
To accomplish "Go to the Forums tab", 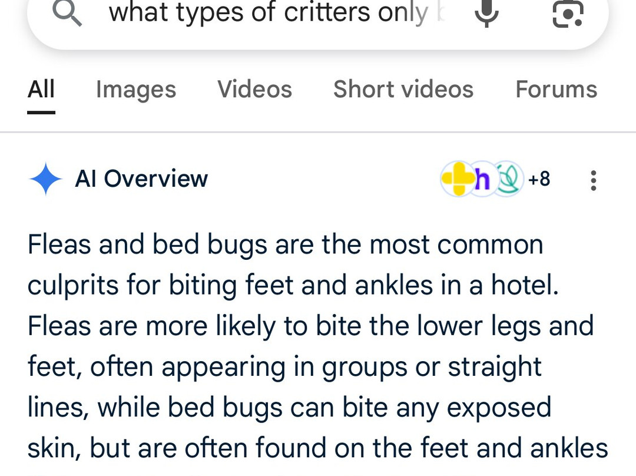I will click(x=556, y=90).
